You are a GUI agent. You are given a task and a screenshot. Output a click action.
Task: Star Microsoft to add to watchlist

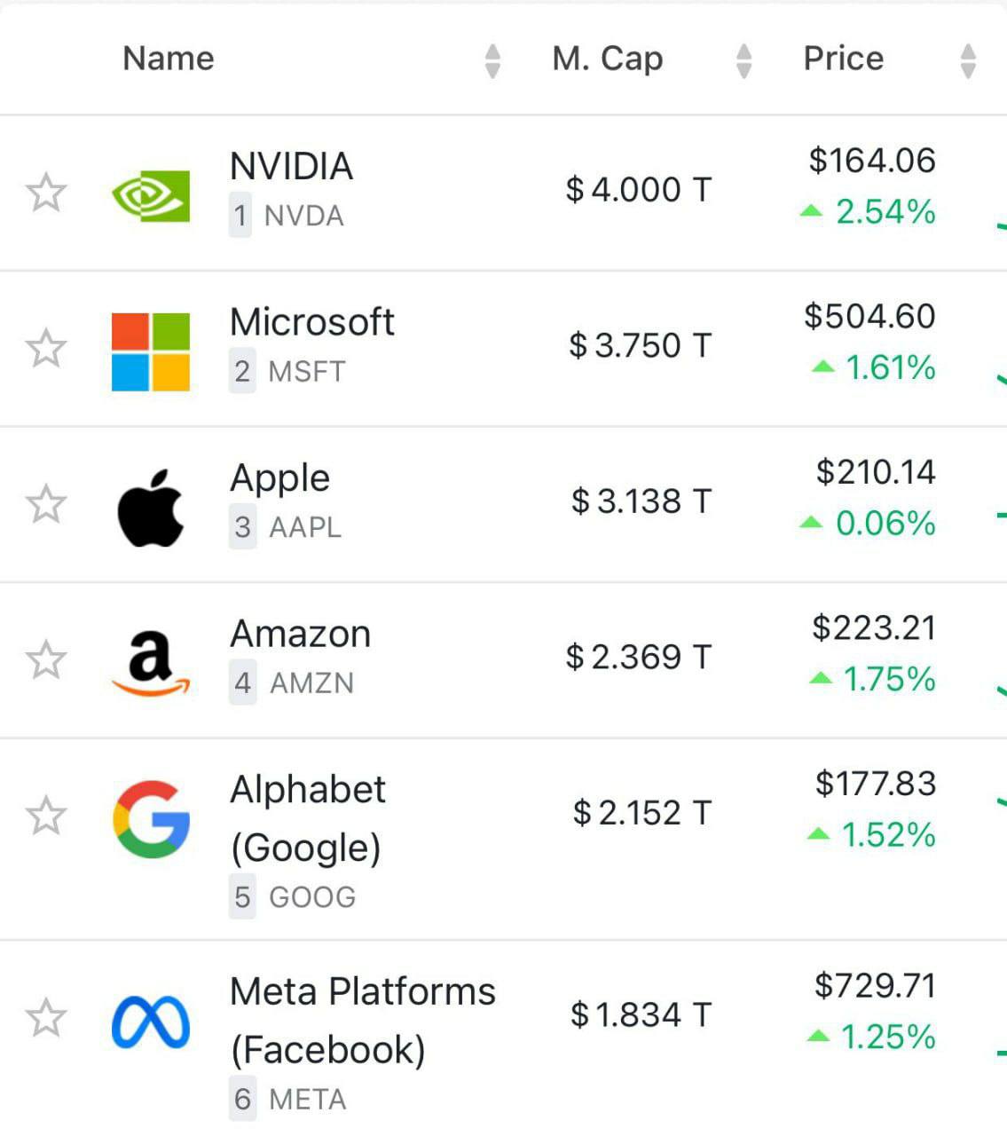point(46,348)
